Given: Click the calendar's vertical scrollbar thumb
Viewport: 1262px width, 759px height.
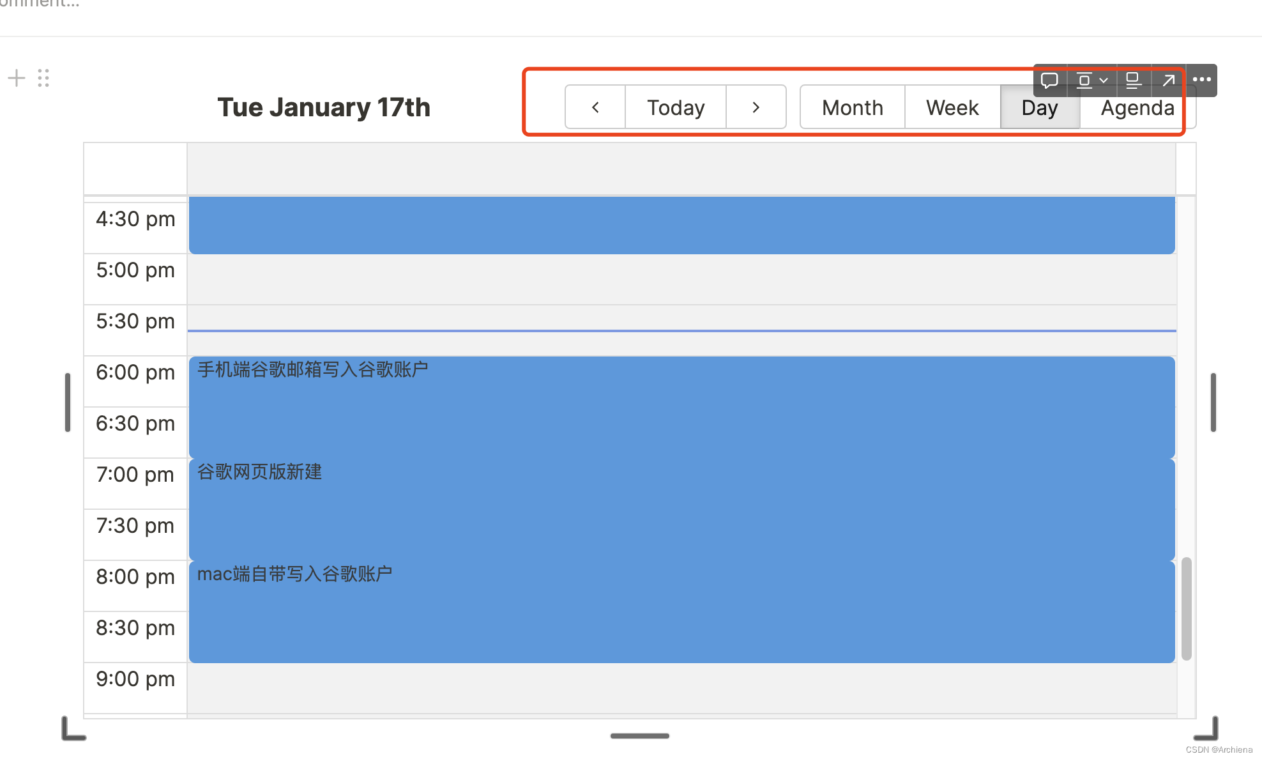Looking at the screenshot, I should tap(1186, 608).
